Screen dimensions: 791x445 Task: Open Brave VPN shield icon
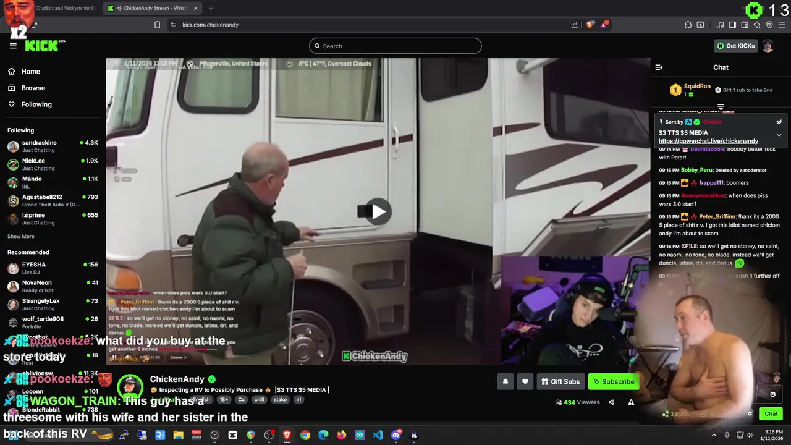769,25
